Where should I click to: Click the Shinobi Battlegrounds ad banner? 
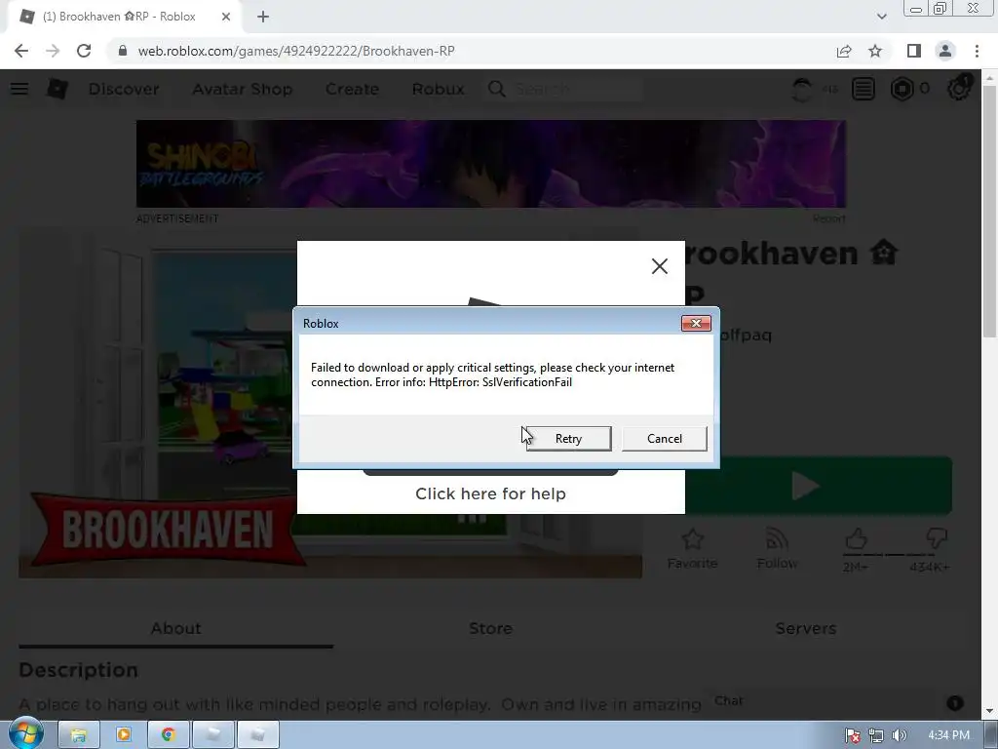click(491, 164)
